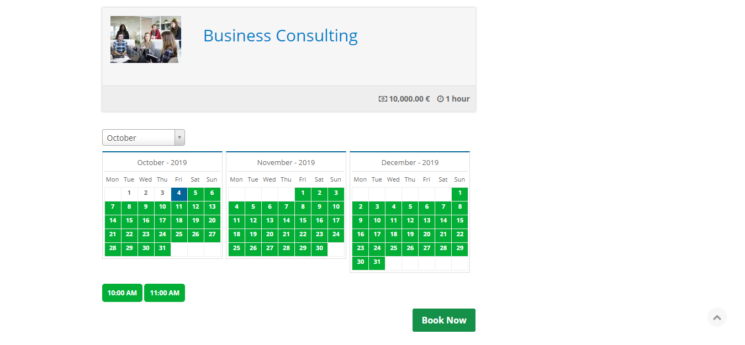Choose November 30 on the calendar
Screen dimensions: 745x345
click(319, 248)
